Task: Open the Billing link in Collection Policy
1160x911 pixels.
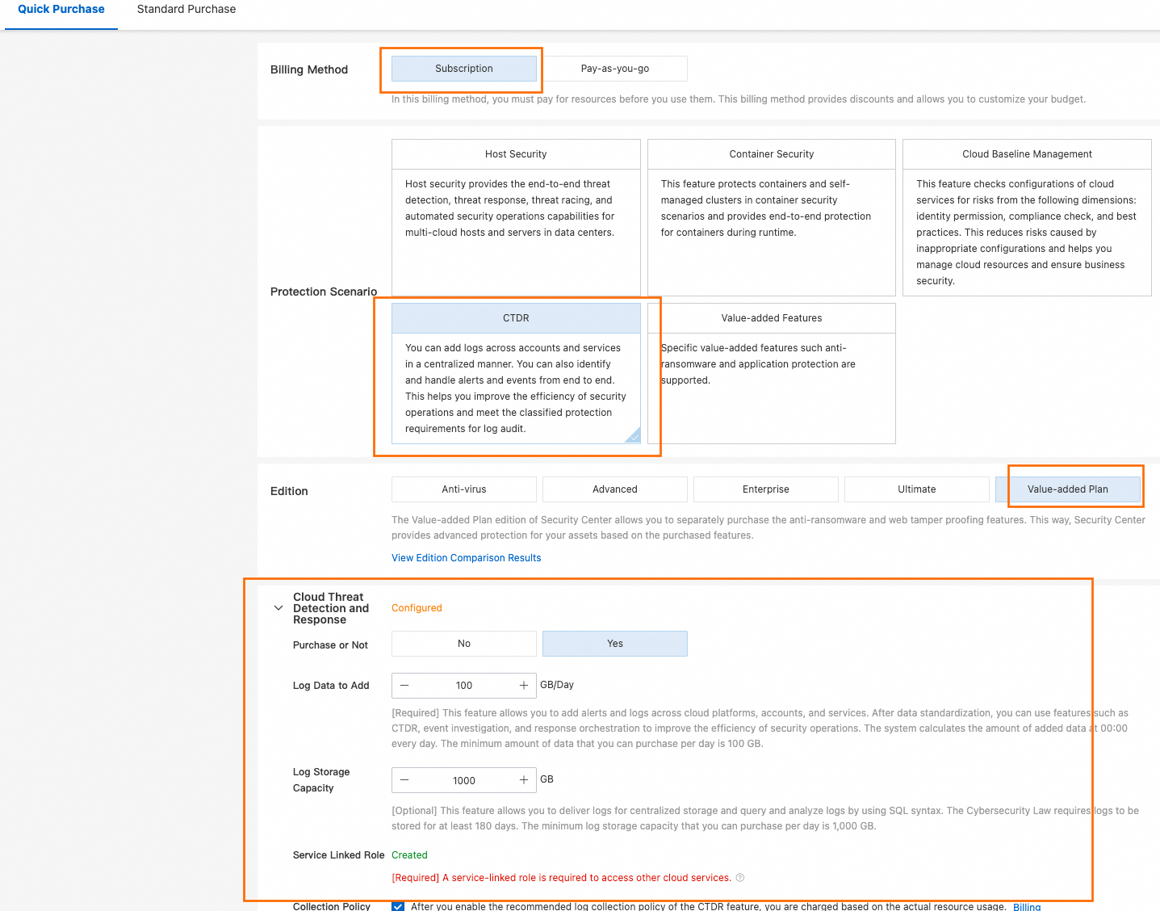Action: point(1027,907)
